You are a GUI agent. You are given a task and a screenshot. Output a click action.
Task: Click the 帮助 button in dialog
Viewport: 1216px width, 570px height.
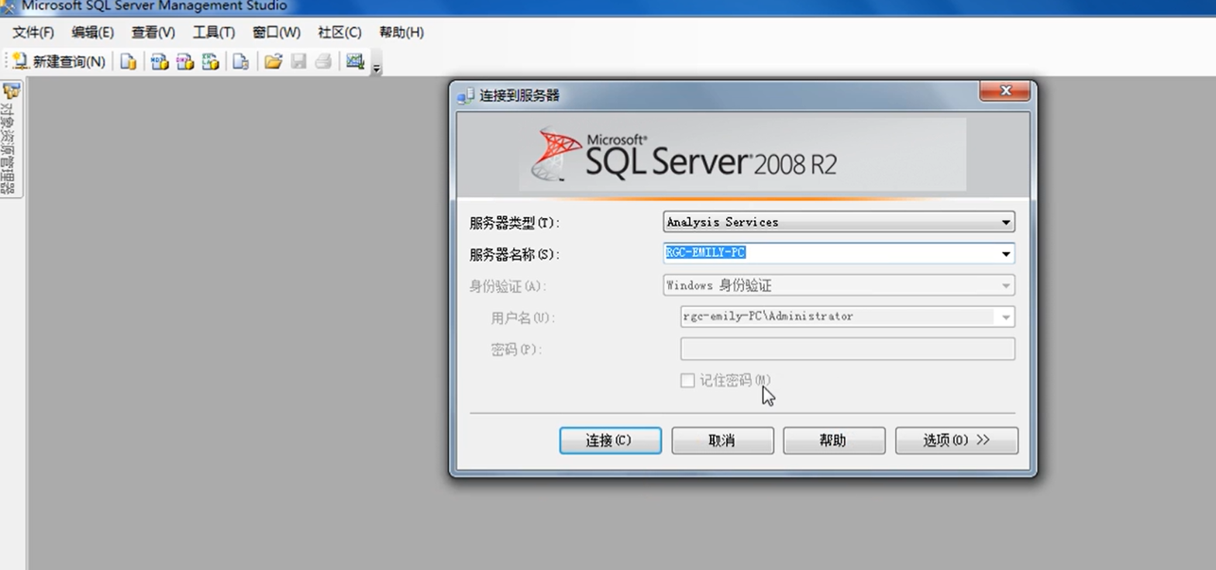[x=834, y=440]
